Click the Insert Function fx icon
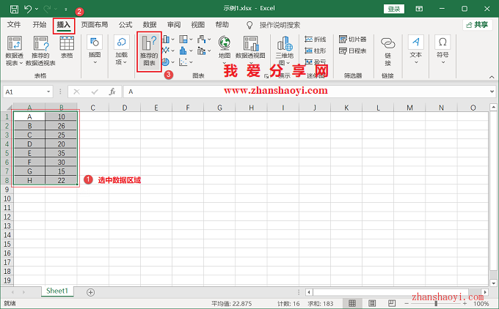The height and width of the screenshot is (309, 499). (x=112, y=92)
